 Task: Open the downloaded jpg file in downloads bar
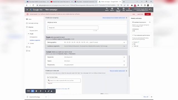[x=34, y=97]
